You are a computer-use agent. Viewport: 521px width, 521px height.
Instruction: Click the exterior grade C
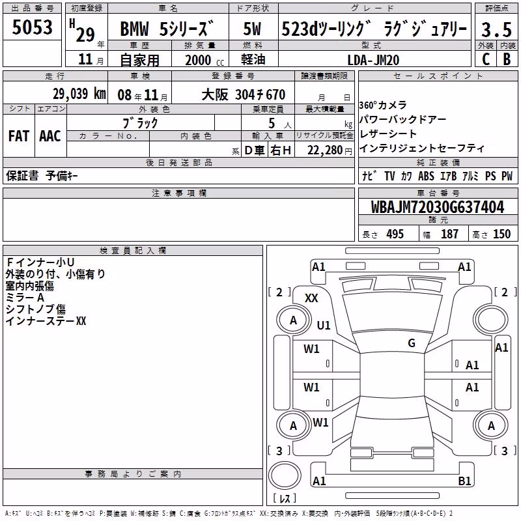click(x=485, y=59)
